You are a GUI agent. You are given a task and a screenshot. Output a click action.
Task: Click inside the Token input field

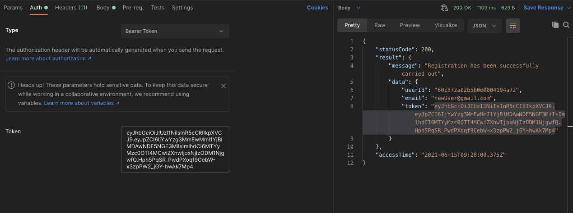coord(175,150)
